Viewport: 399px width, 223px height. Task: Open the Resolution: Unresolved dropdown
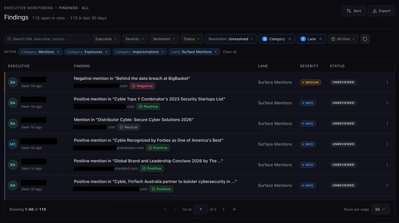[x=231, y=39]
